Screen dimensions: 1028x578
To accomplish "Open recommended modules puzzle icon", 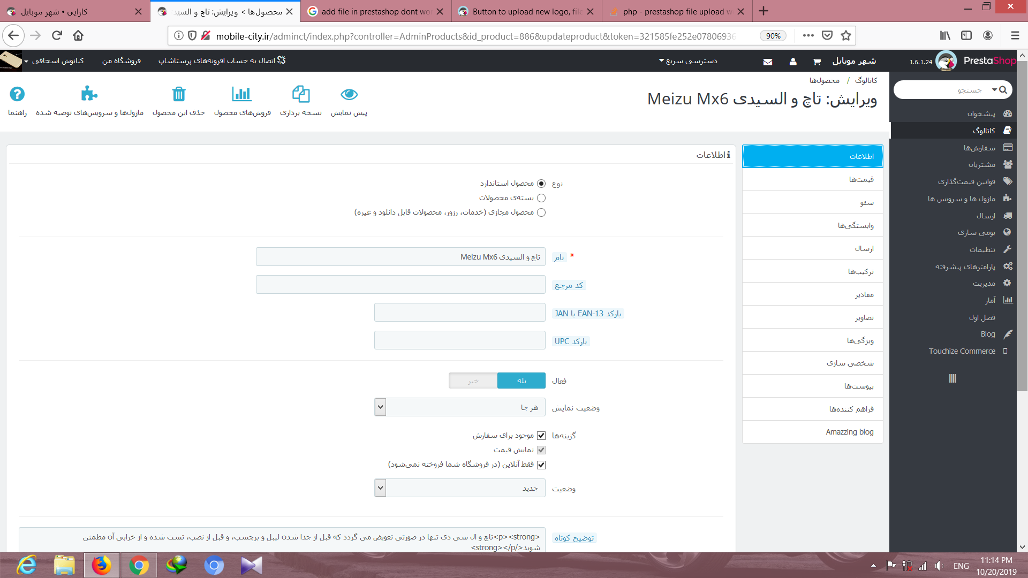I will click(x=89, y=94).
